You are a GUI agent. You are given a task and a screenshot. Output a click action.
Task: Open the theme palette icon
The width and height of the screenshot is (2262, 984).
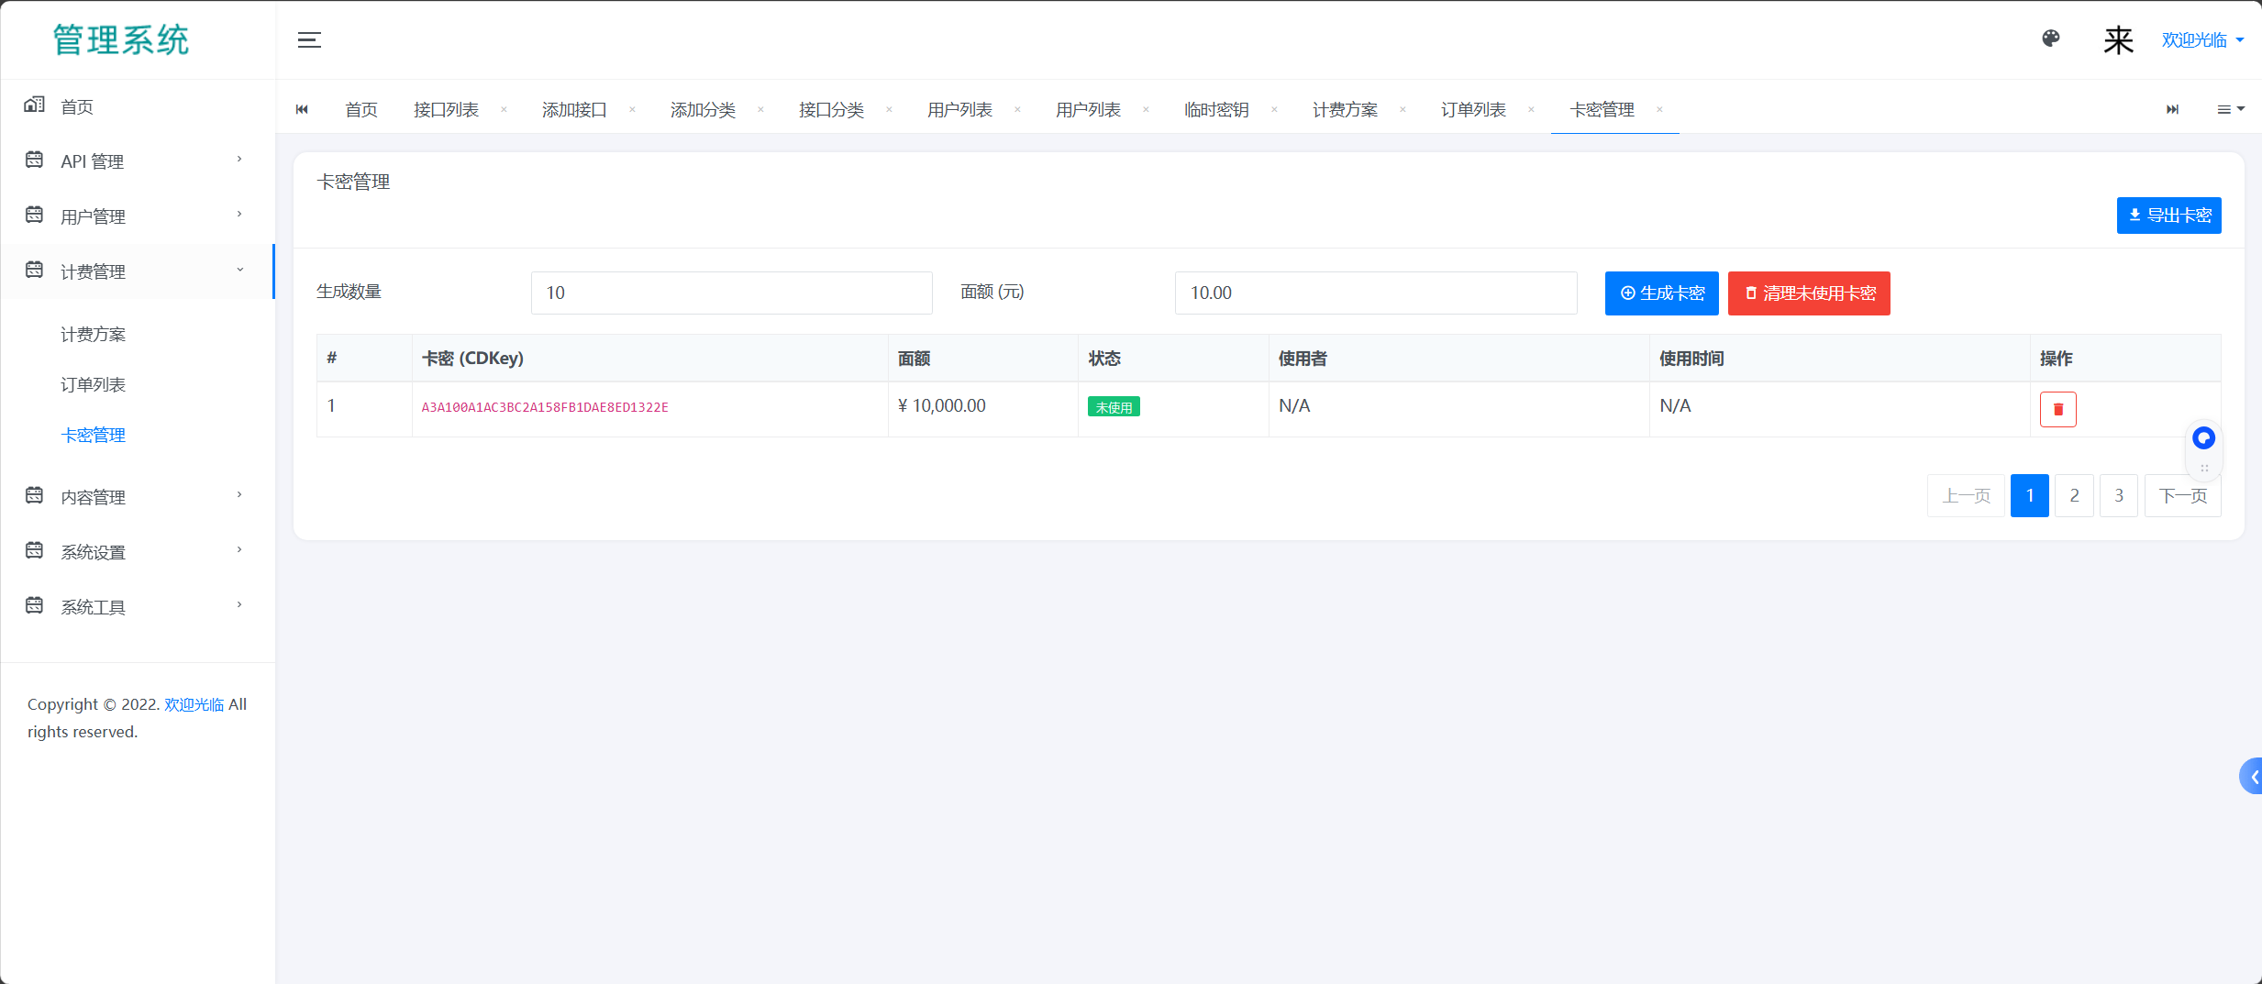click(x=2051, y=39)
